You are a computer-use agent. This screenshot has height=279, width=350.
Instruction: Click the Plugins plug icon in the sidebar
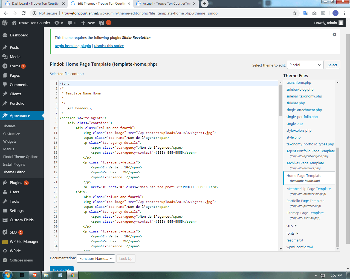point(5,183)
